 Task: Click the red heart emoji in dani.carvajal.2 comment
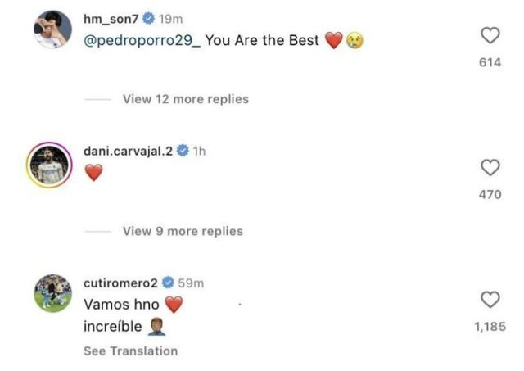click(x=93, y=173)
